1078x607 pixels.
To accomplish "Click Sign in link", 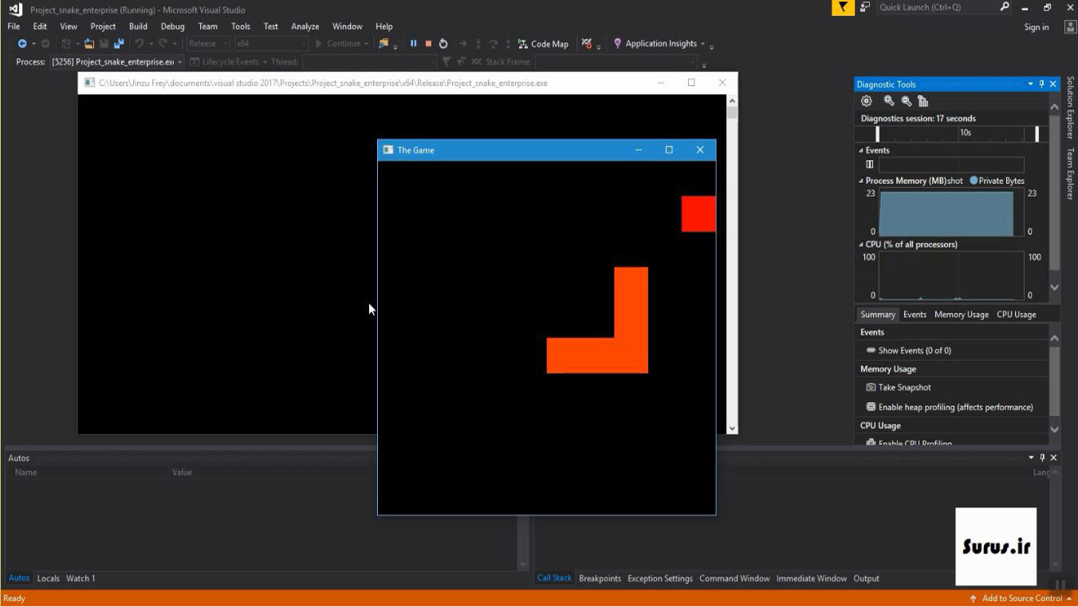I will point(1037,27).
